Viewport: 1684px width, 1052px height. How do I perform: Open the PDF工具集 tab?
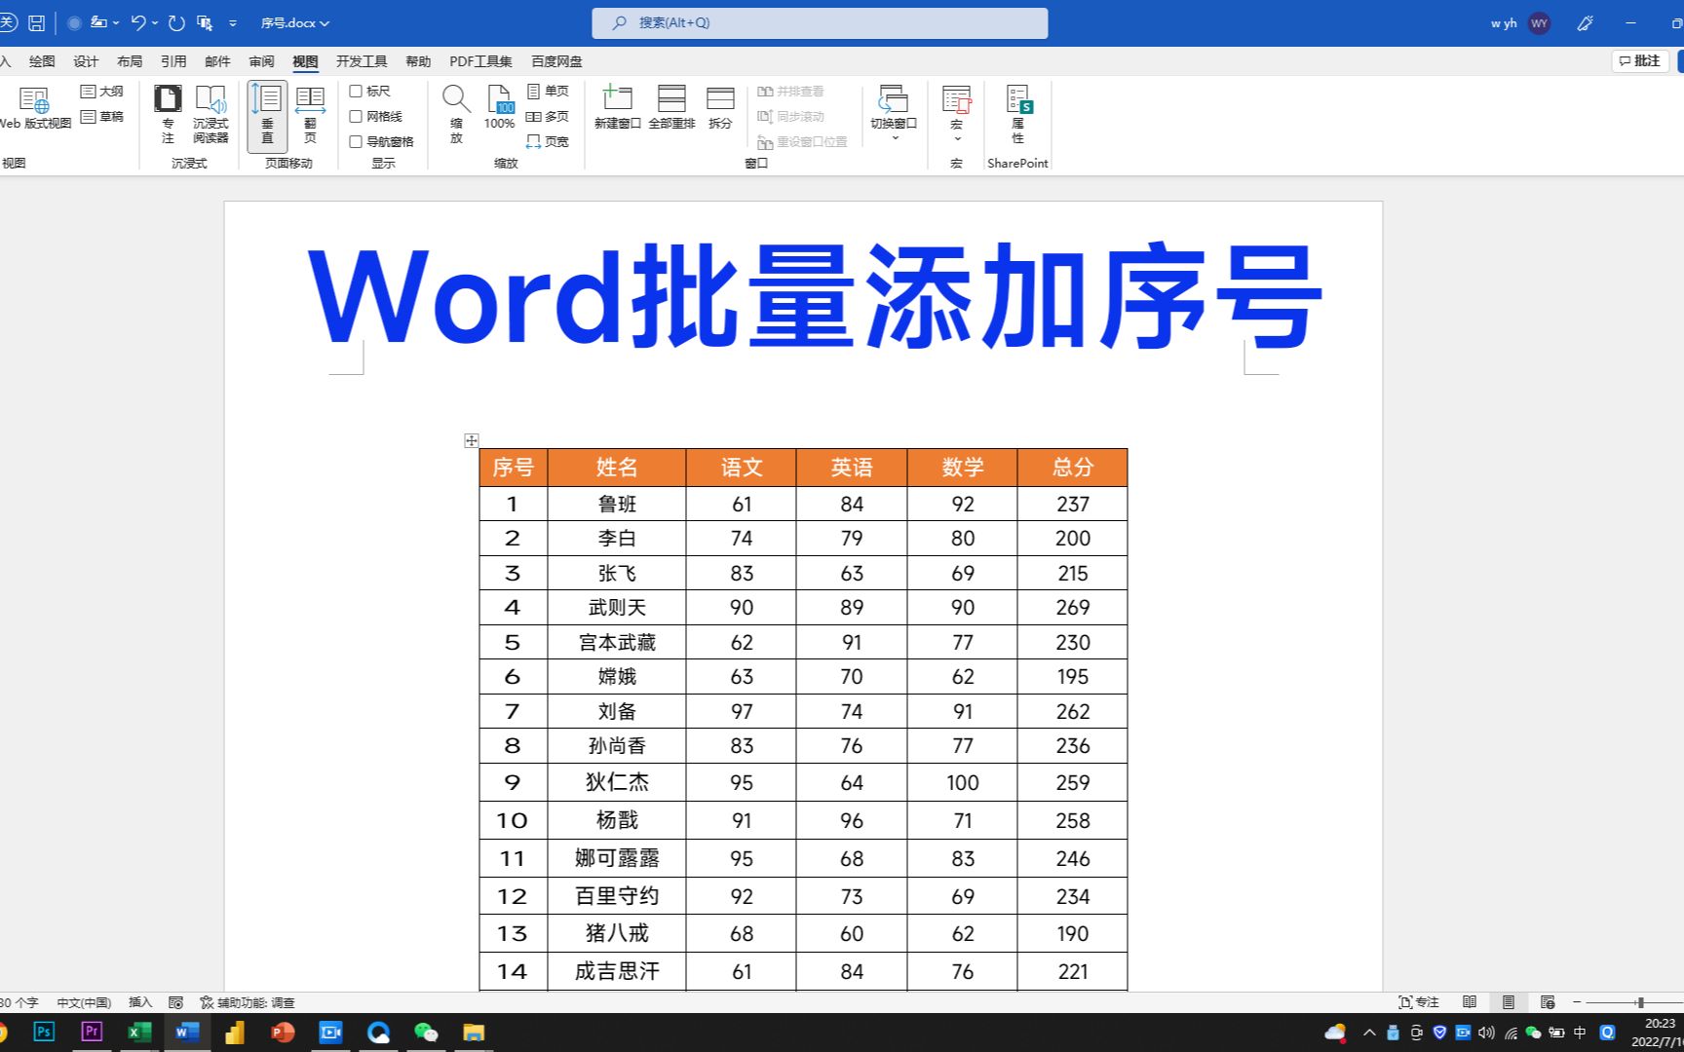[480, 61]
